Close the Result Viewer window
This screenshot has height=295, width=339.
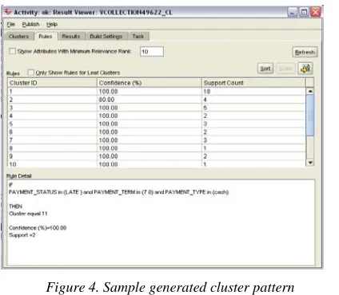coord(316,12)
